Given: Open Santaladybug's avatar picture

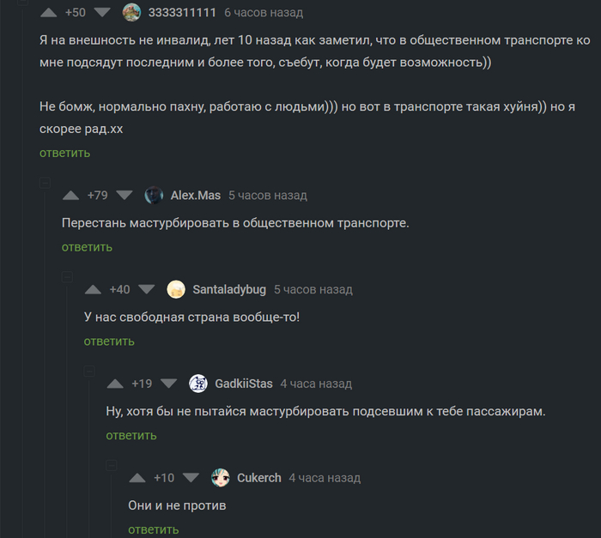Looking at the screenshot, I should pyautogui.click(x=176, y=289).
